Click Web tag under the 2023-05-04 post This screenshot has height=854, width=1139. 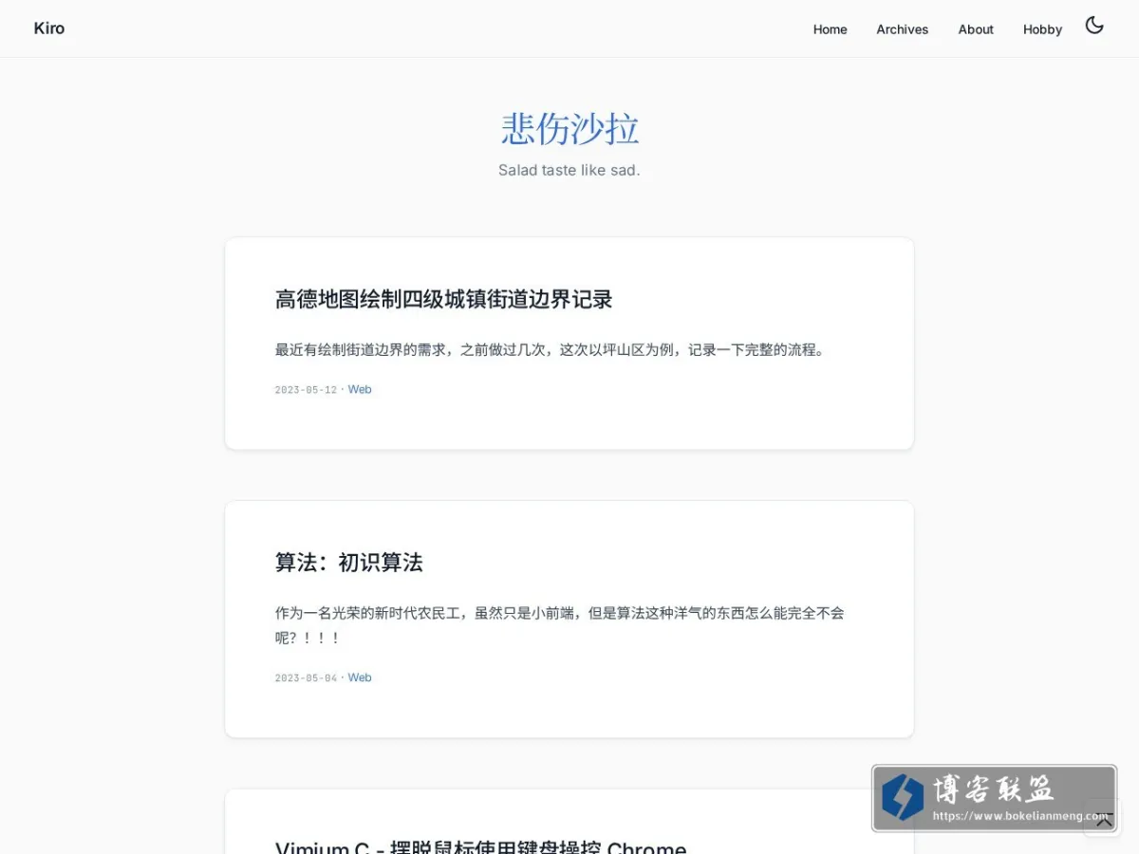pos(360,678)
